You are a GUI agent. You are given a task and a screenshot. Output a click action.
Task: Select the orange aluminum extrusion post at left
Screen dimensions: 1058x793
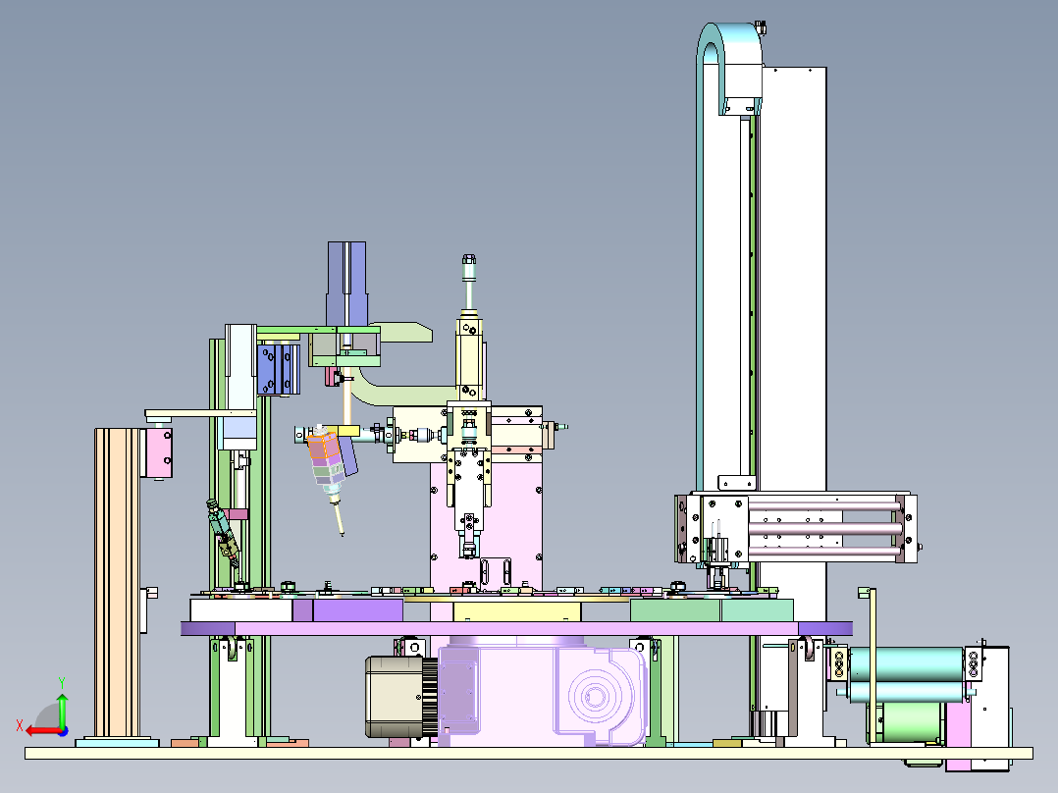tap(118, 583)
